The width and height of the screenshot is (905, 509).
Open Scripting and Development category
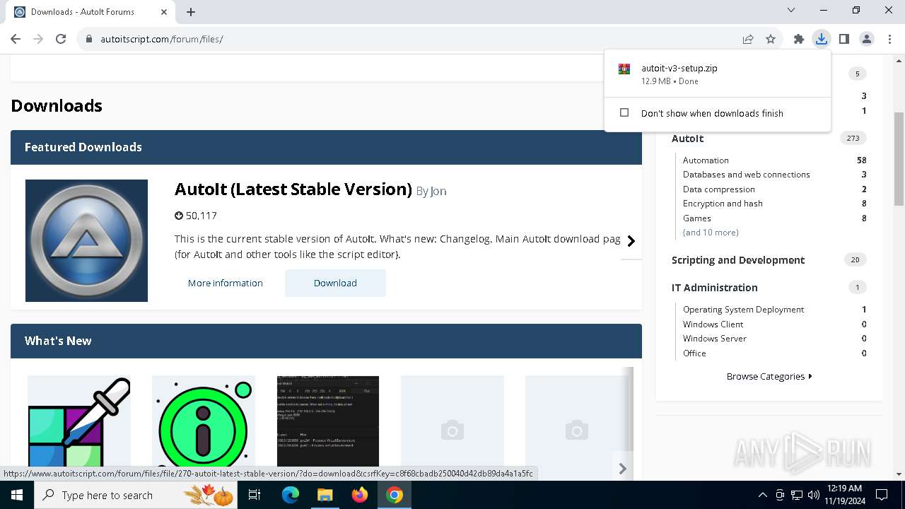click(738, 260)
